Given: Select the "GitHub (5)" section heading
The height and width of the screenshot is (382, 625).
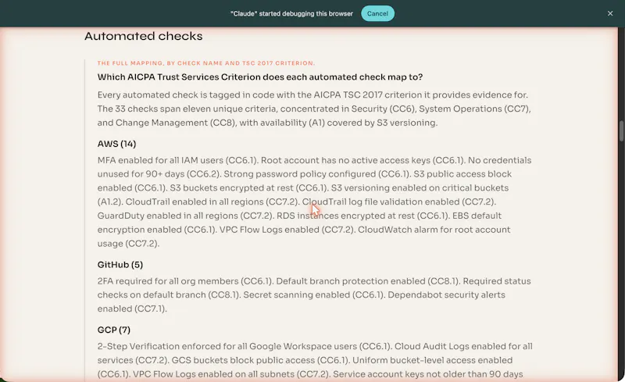Looking at the screenshot, I should 120,265.
